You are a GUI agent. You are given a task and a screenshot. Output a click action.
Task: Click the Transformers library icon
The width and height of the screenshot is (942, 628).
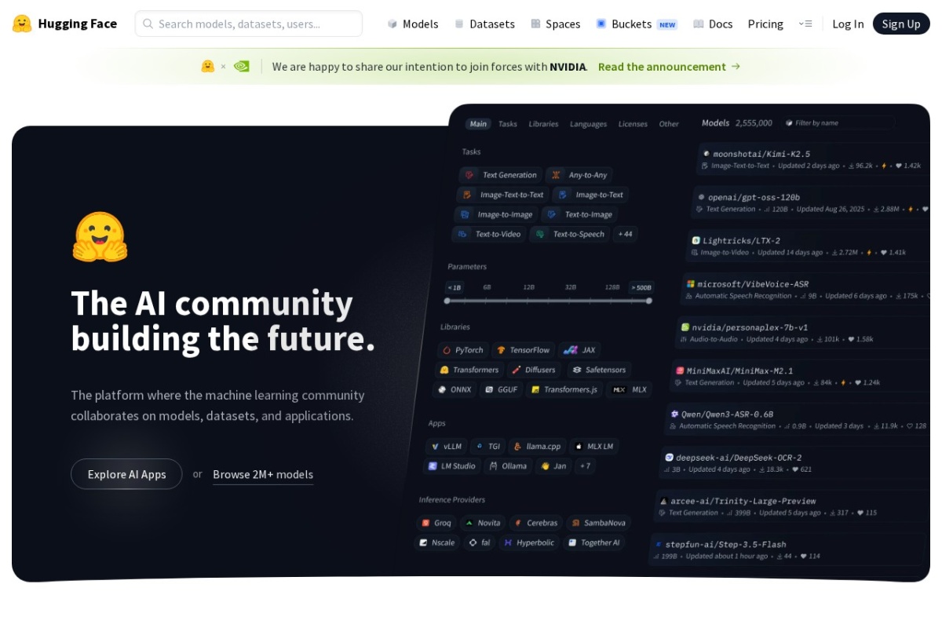[444, 370]
